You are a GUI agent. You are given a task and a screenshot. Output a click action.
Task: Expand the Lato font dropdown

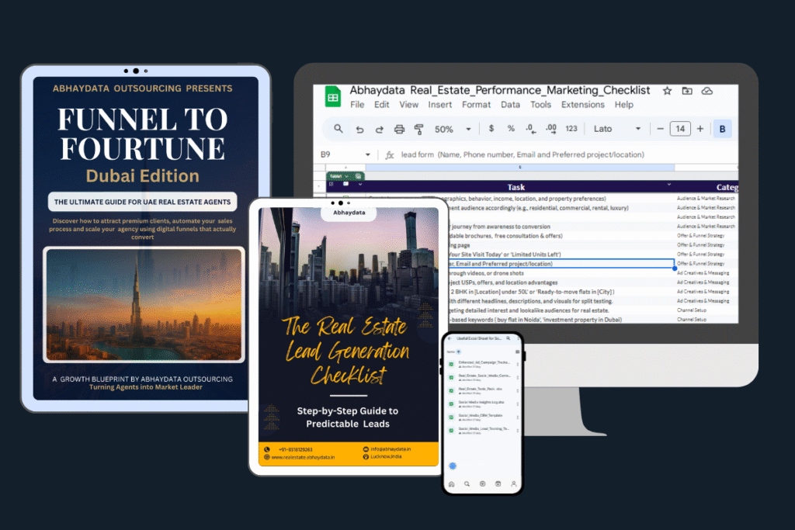617,129
